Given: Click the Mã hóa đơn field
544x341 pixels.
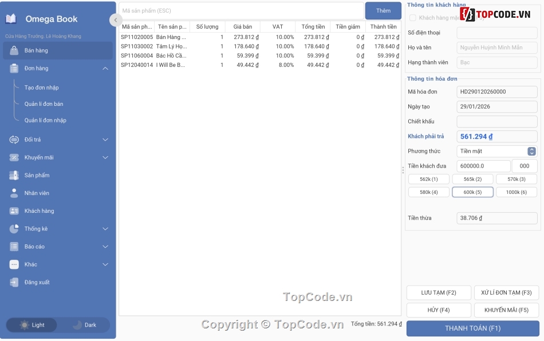Looking at the screenshot, I should click(x=497, y=92).
